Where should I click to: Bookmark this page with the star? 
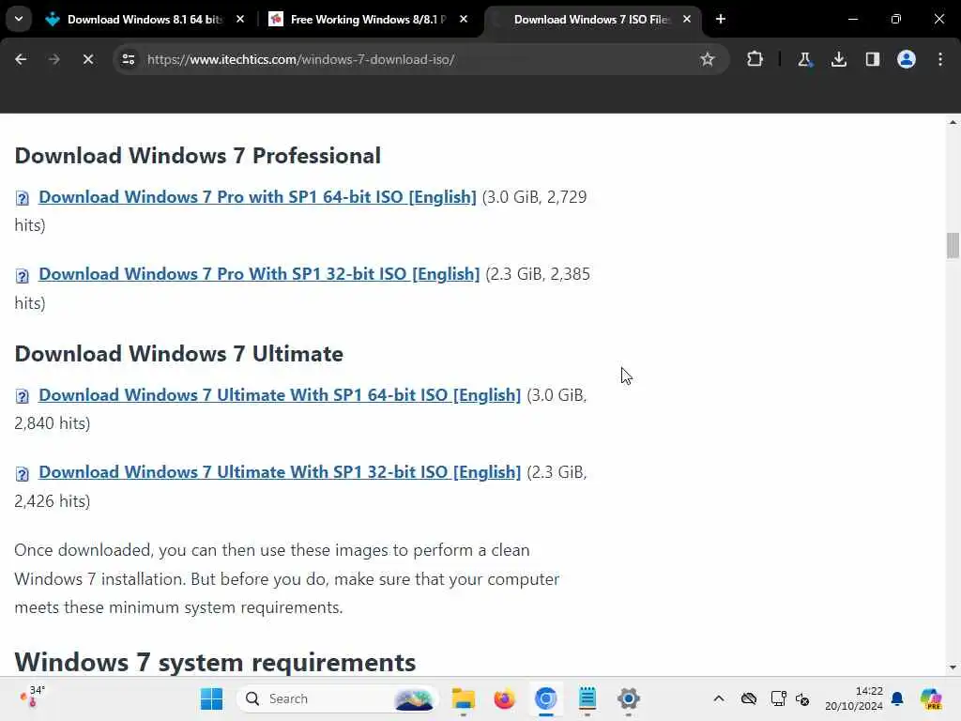click(708, 59)
